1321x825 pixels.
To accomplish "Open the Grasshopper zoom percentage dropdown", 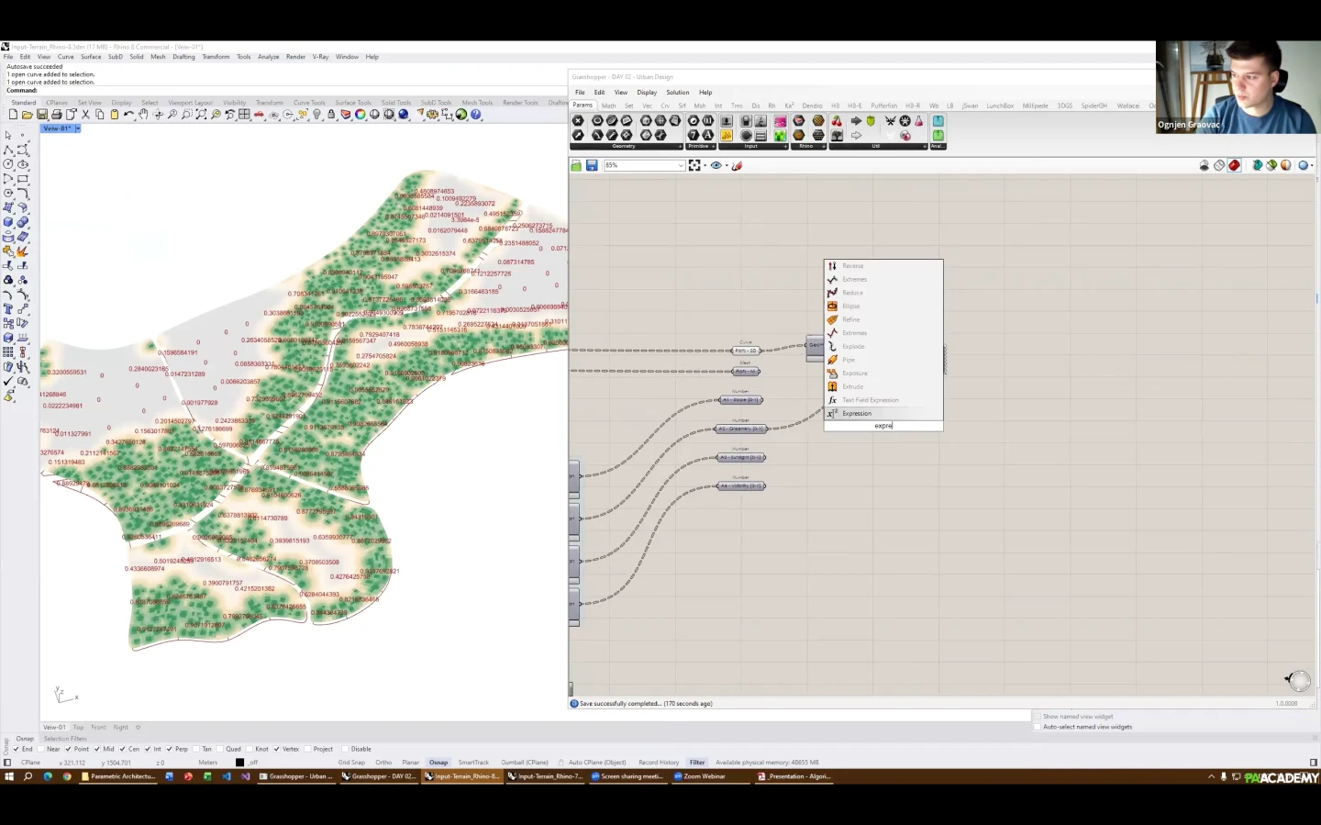I will coord(681,165).
